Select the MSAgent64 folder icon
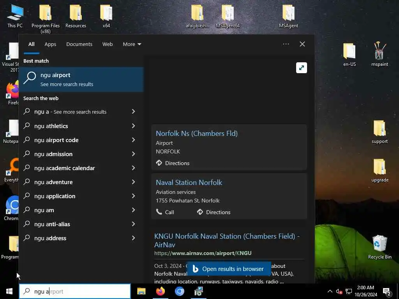This screenshot has width=399, height=299. 228,16
